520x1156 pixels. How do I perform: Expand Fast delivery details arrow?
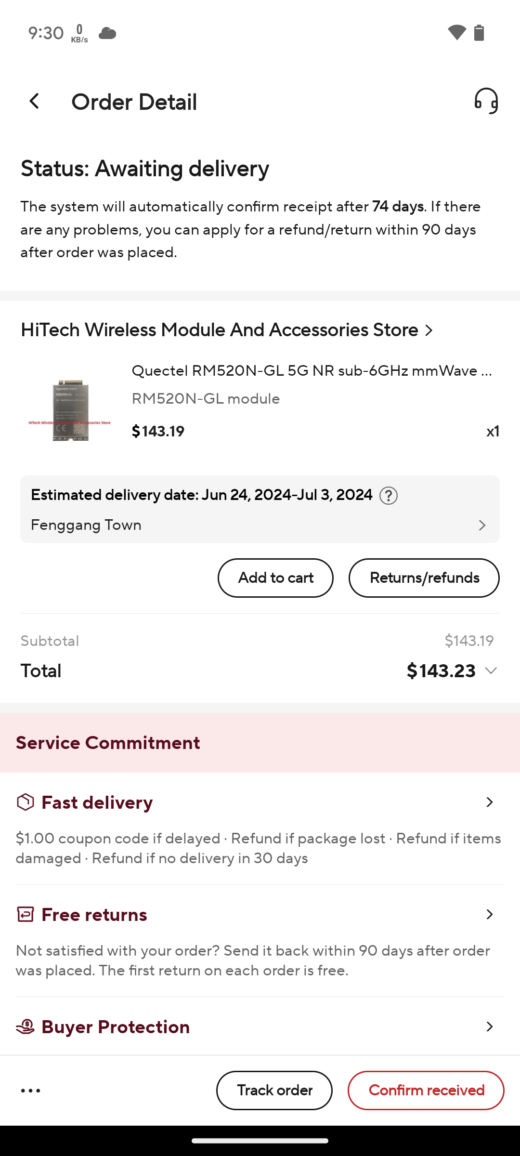click(x=489, y=802)
